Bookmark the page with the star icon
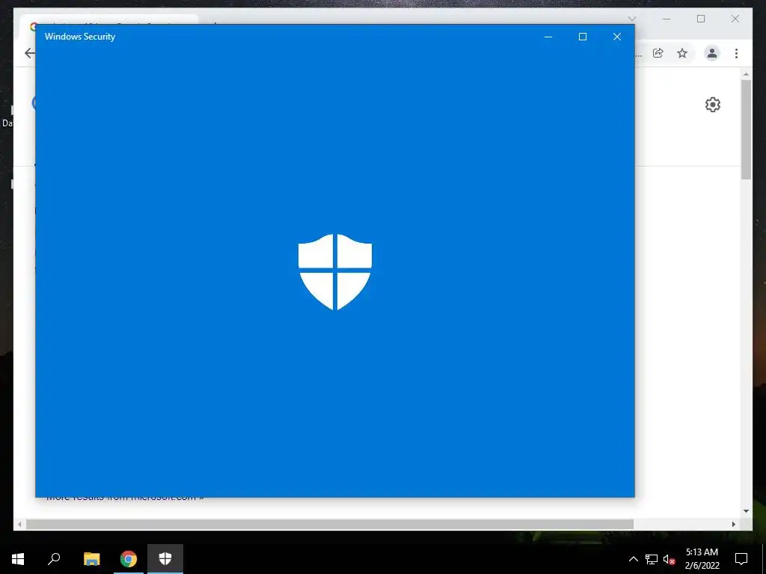This screenshot has width=766, height=574. click(x=682, y=53)
